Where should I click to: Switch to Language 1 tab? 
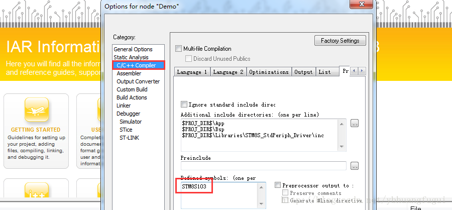[x=192, y=72]
